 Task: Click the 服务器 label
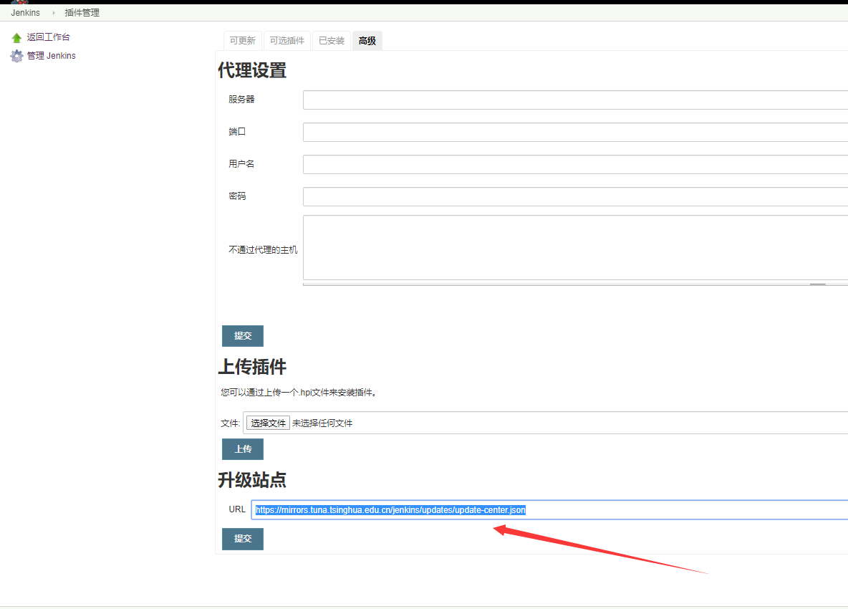click(241, 100)
